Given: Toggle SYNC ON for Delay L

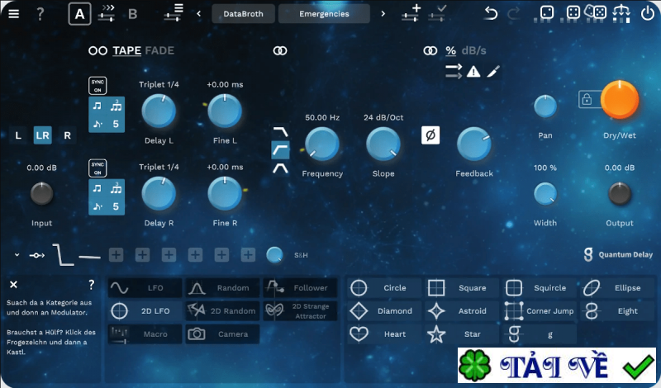Looking at the screenshot, I should (97, 86).
